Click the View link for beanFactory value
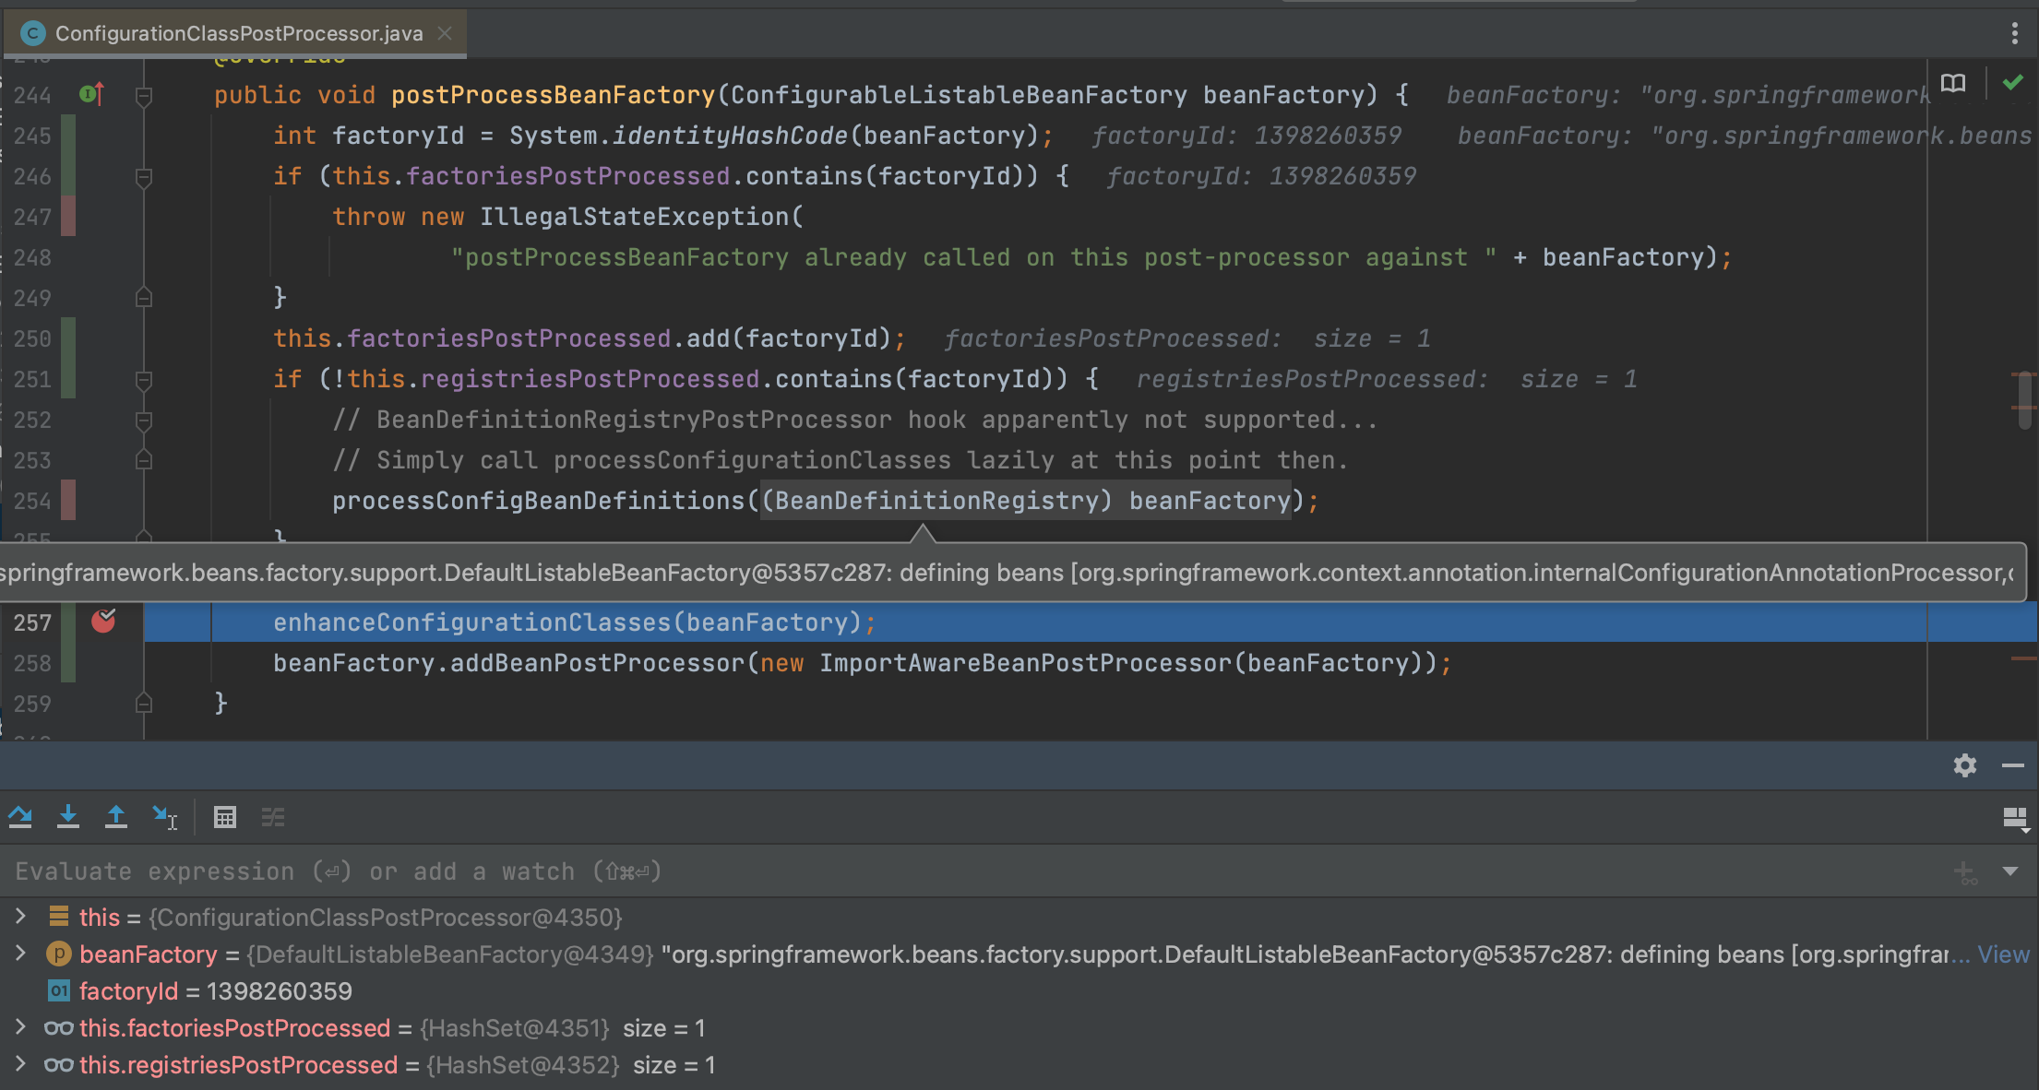2039x1090 pixels. 2003,954
